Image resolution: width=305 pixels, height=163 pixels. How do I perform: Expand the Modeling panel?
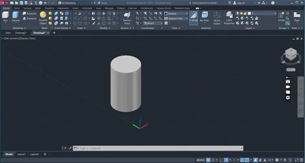coord(19,28)
